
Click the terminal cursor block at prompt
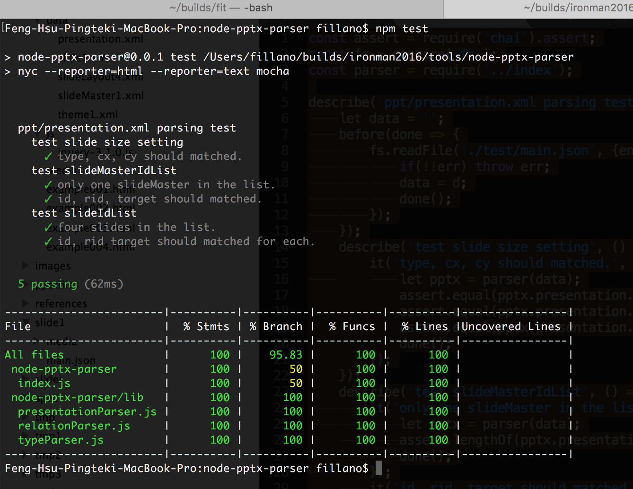coord(378,468)
